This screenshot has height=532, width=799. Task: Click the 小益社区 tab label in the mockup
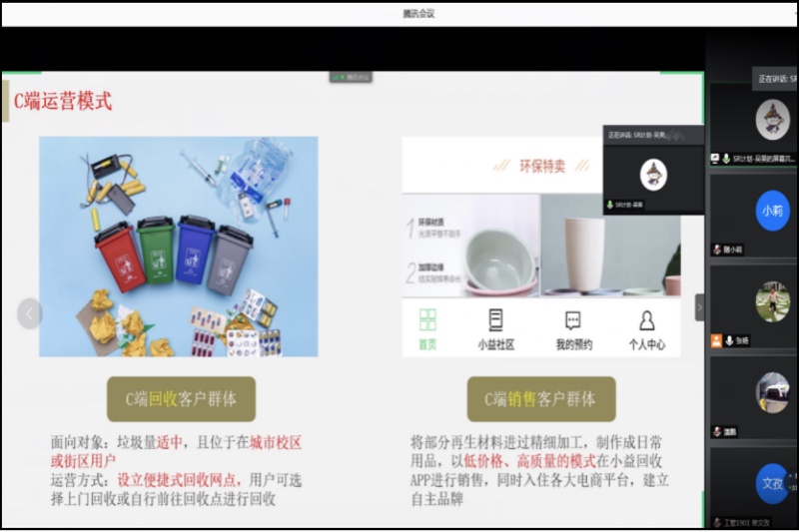pyautogui.click(x=495, y=345)
